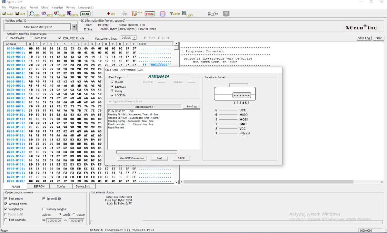Toggle the LOCK Bit checkbox
The height and width of the screenshot is (233, 387).
(112, 95)
